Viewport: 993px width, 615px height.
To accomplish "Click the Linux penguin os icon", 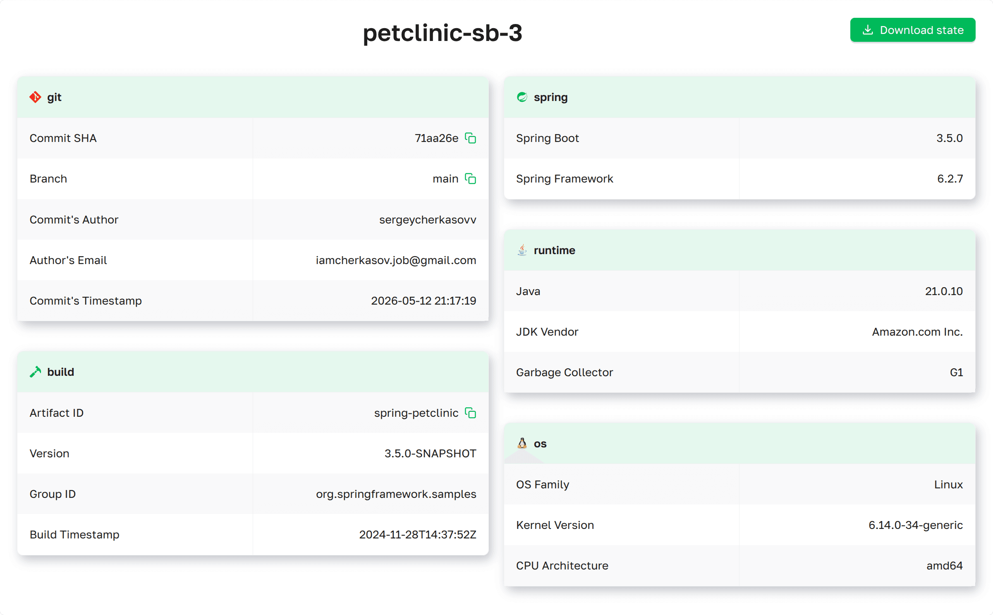I will (x=522, y=443).
